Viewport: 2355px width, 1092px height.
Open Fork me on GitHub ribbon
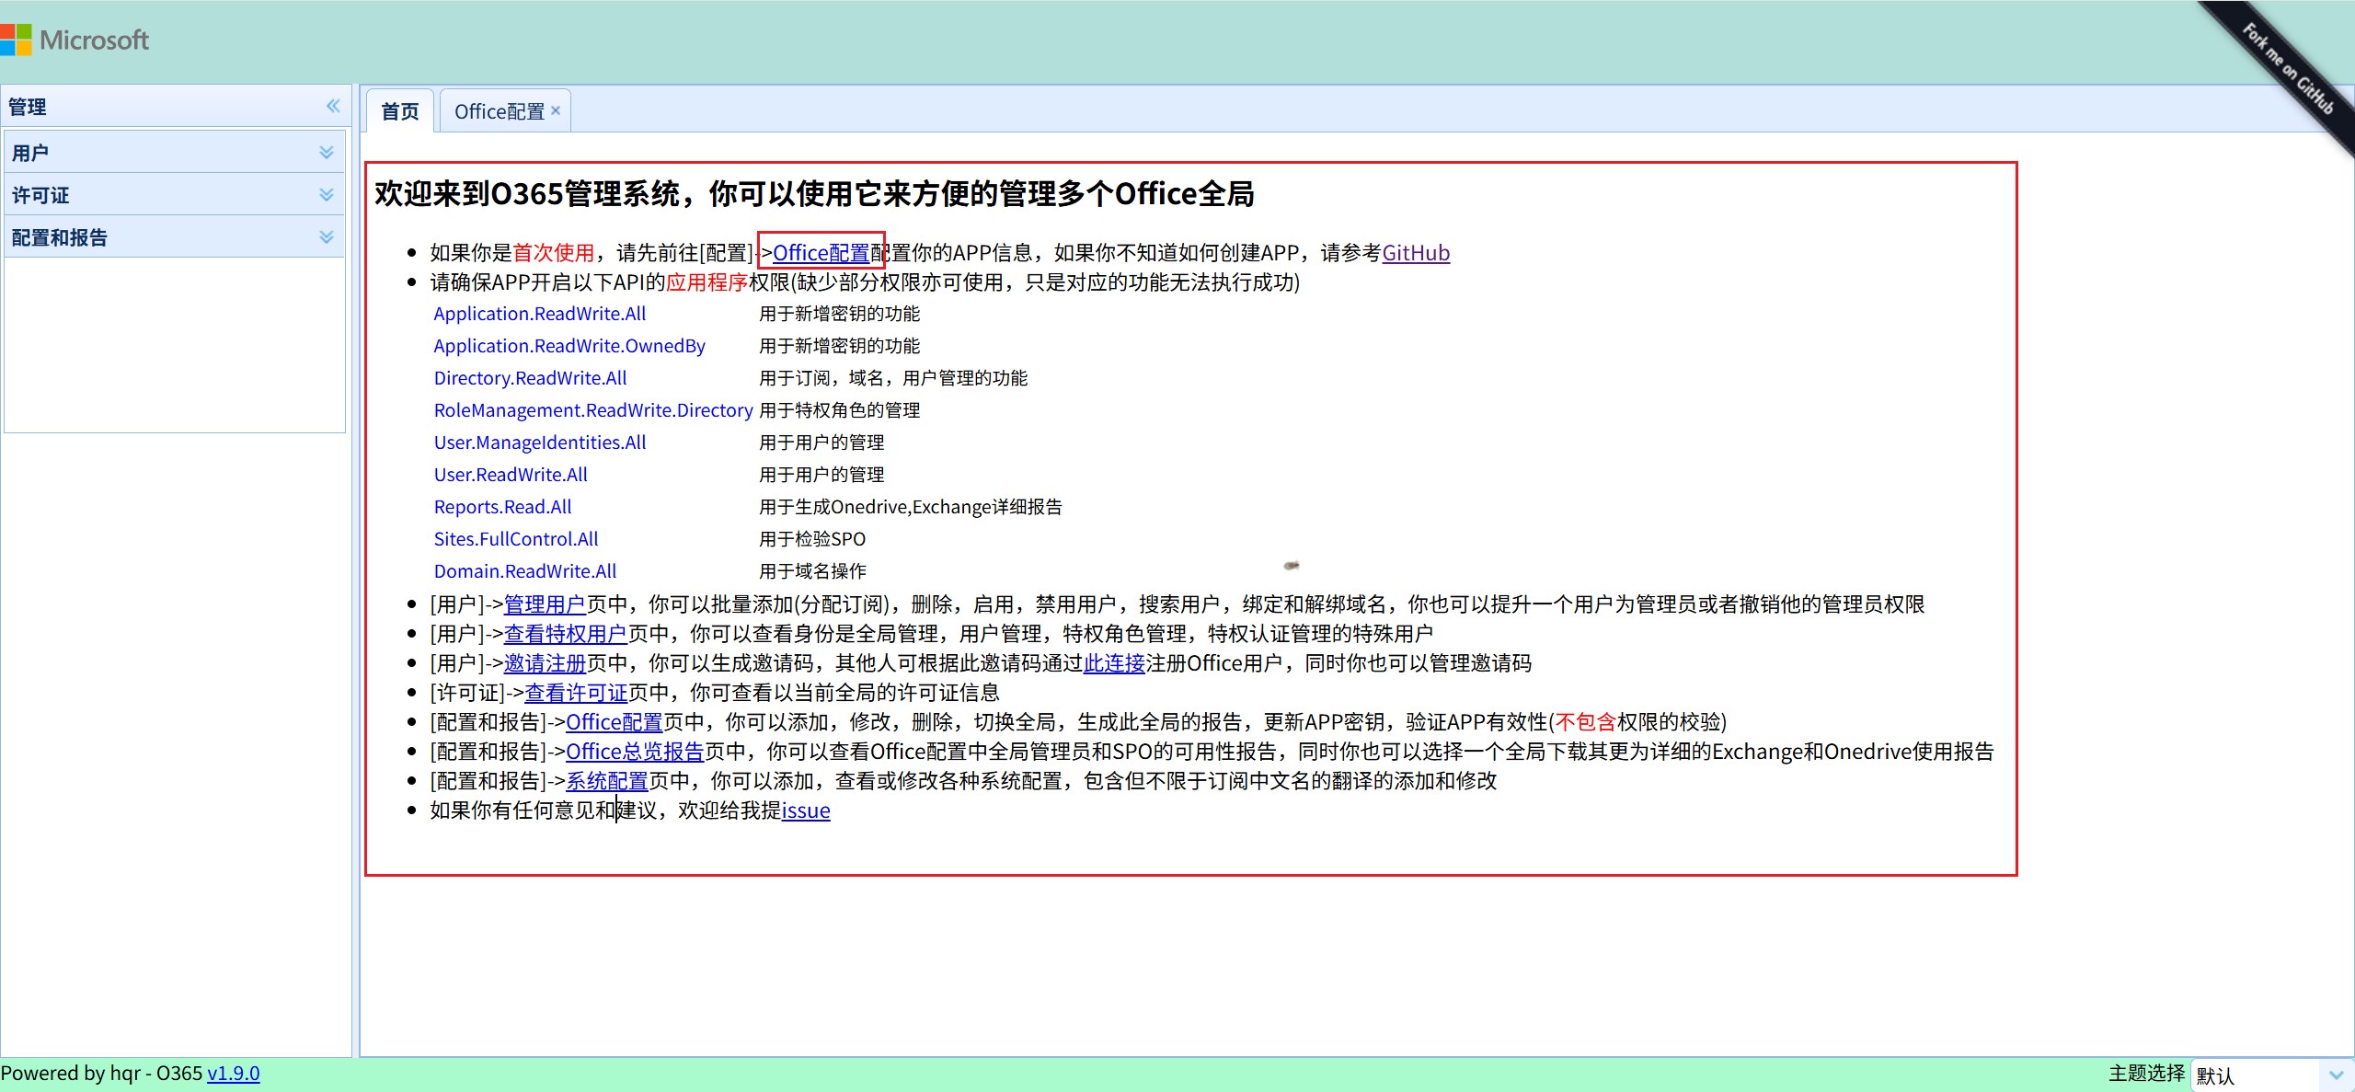click(2287, 69)
